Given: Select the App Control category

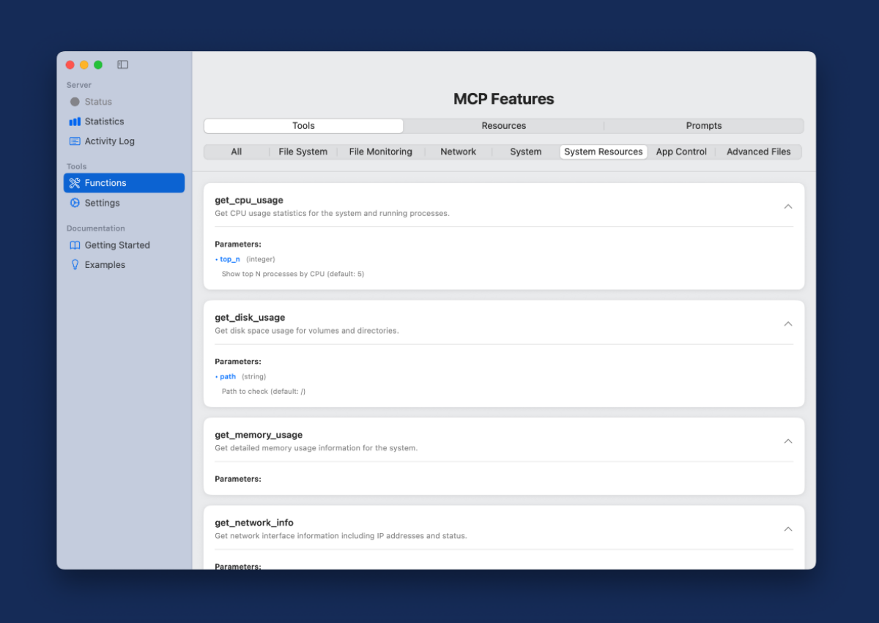Looking at the screenshot, I should (x=681, y=152).
